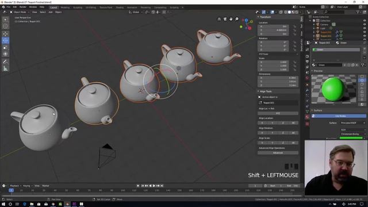The image size is (368, 207).
Task: Open Principled BSDF surface dropdown
Action: [353, 122]
